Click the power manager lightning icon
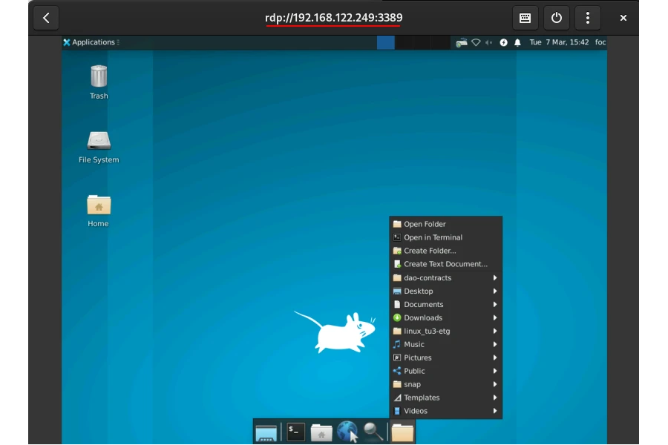Image resolution: width=668 pixels, height=445 pixels. (x=503, y=42)
